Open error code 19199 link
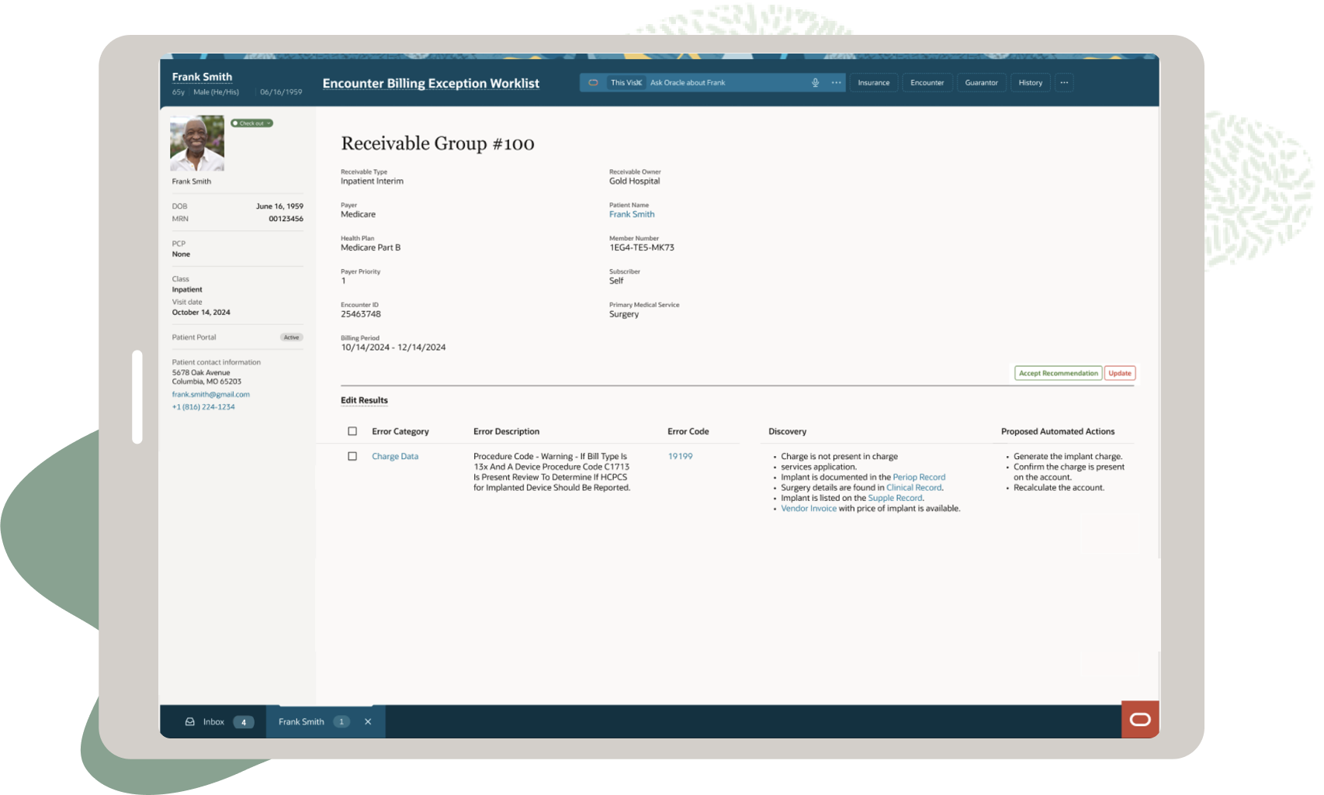This screenshot has width=1324, height=795. [x=680, y=456]
